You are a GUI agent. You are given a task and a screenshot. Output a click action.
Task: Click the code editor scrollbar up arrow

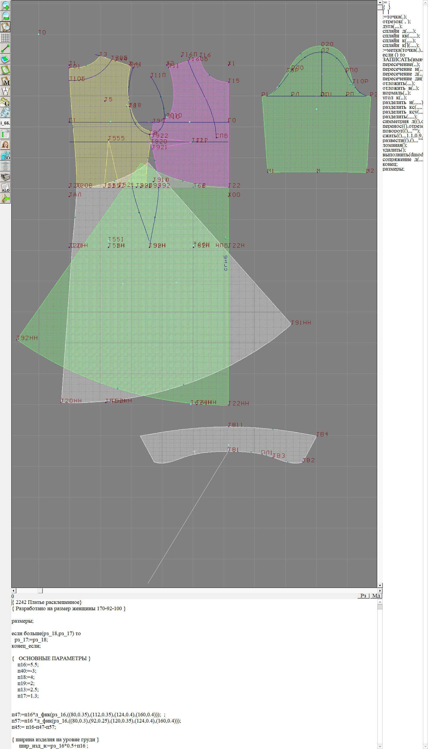(380, 602)
